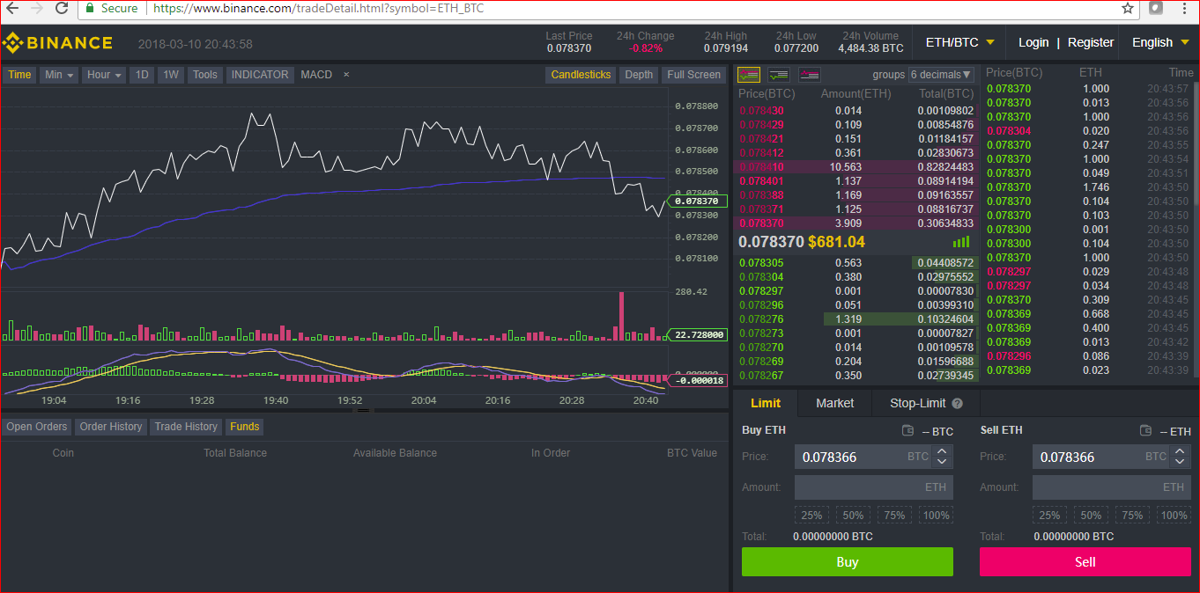Set Buy amount to 75%
Viewport: 1200px width, 593px height.
click(x=894, y=516)
